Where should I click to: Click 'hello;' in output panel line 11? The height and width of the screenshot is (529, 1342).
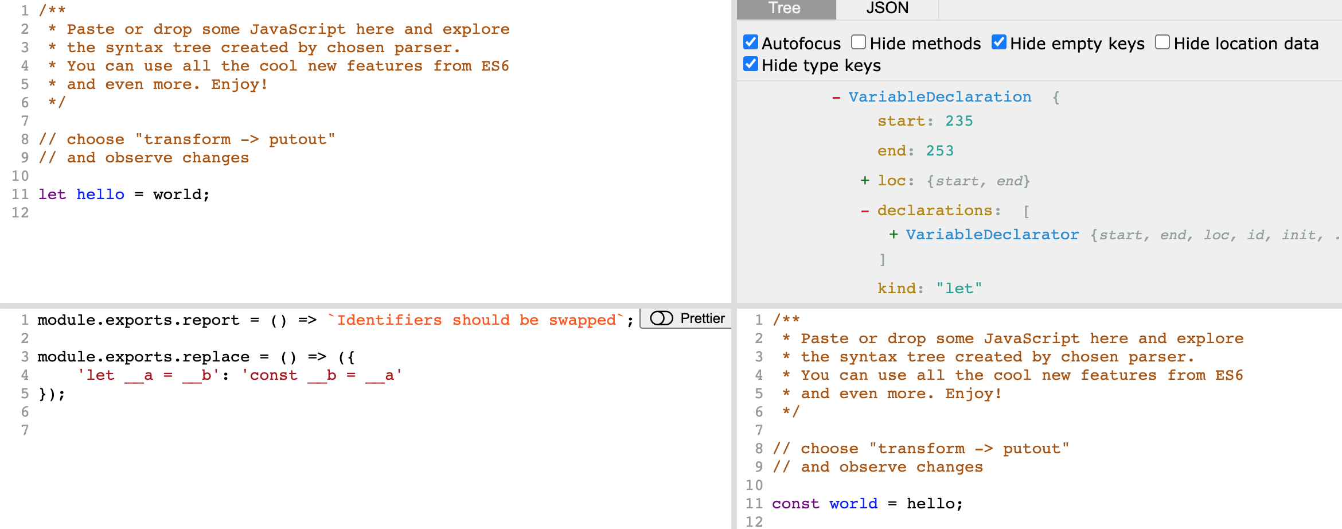[x=935, y=504]
